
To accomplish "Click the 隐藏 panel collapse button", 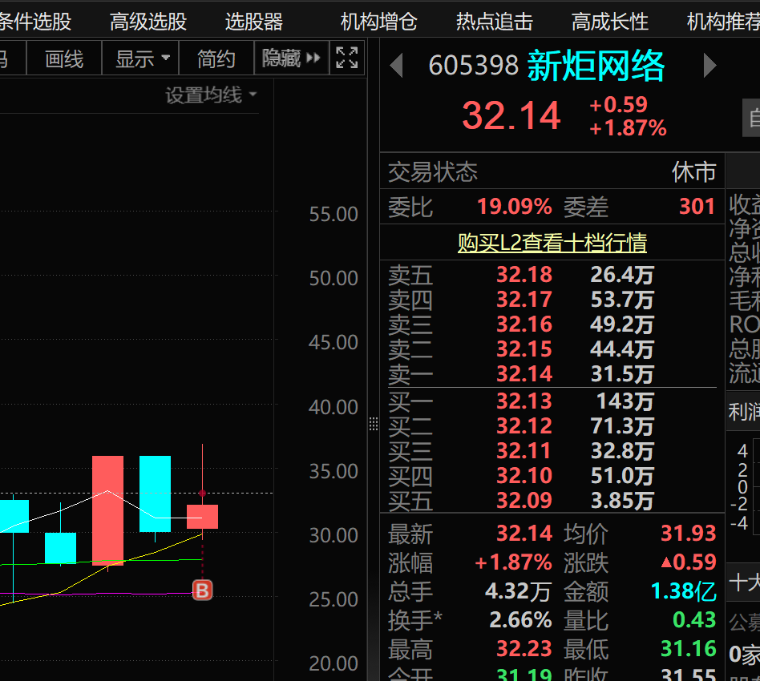I will pyautogui.click(x=291, y=58).
